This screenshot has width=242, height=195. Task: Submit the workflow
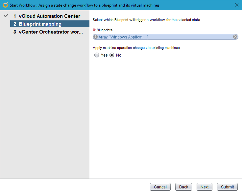pyautogui.click(x=227, y=187)
